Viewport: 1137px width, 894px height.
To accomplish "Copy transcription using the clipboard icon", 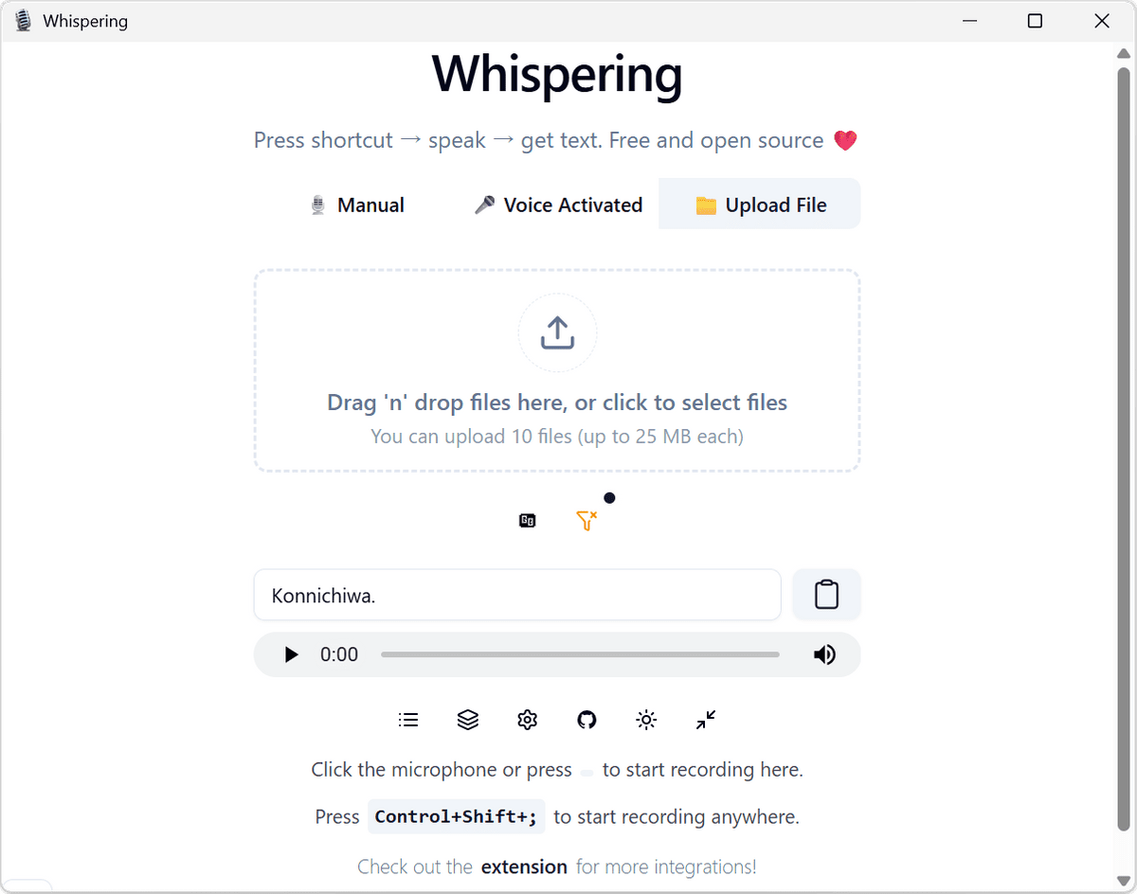I will click(826, 595).
